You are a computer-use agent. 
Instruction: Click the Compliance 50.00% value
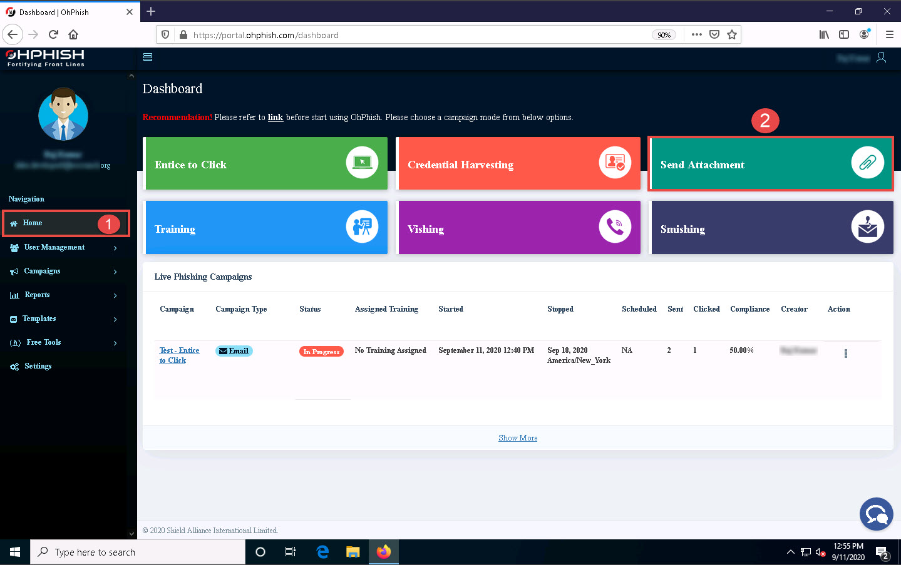coord(741,350)
